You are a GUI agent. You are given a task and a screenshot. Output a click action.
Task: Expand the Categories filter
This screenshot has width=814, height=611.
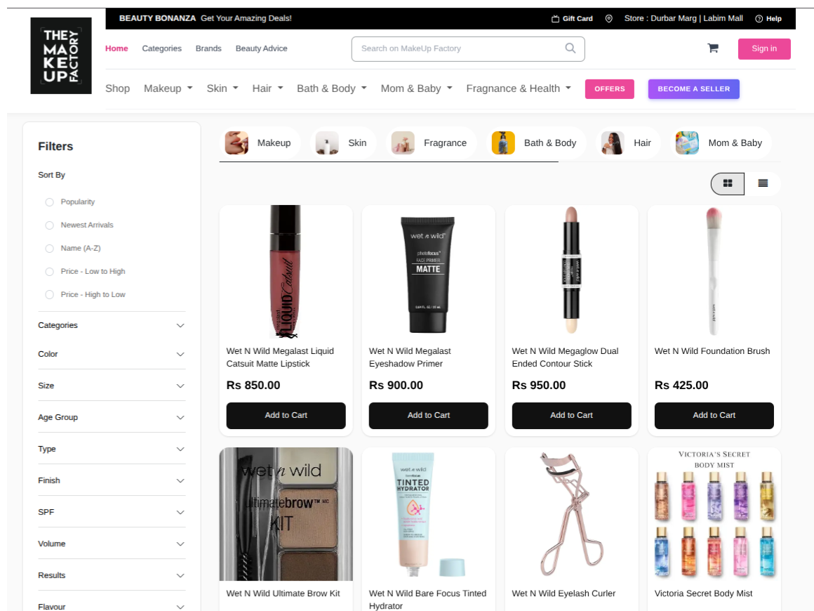point(112,325)
